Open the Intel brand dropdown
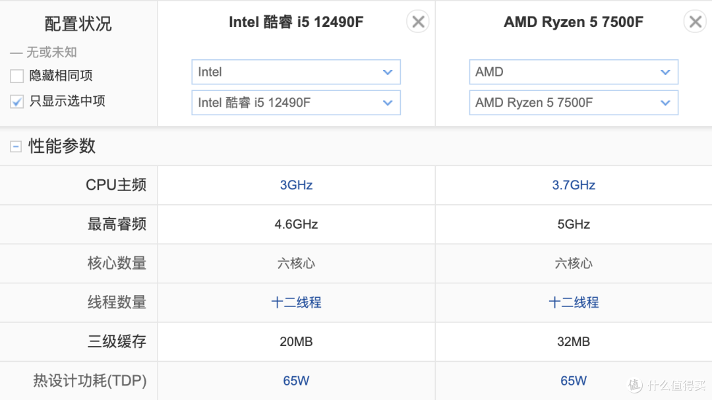Image resolution: width=712 pixels, height=400 pixels. coord(296,72)
